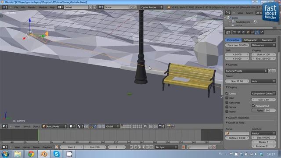Open the screen layout browser icon
Image resolution: width=281 pixels, height=158 pixels.
coord(60,7)
